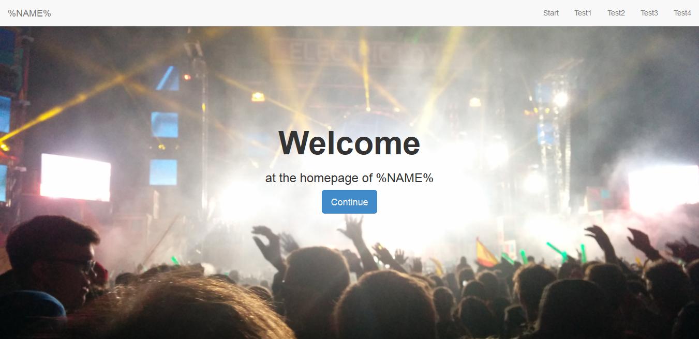This screenshot has width=699, height=339.
Task: Click the green glow stick in the crowd
Action: [557, 251]
